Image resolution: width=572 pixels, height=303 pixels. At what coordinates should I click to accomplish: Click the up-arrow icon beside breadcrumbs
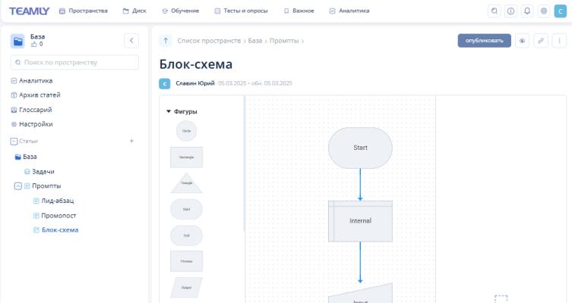(x=166, y=40)
